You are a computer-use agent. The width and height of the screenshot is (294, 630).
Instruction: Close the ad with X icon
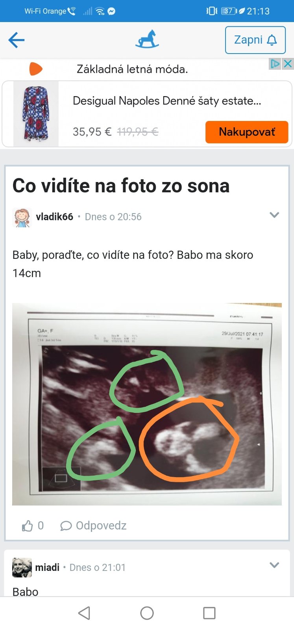point(288,64)
